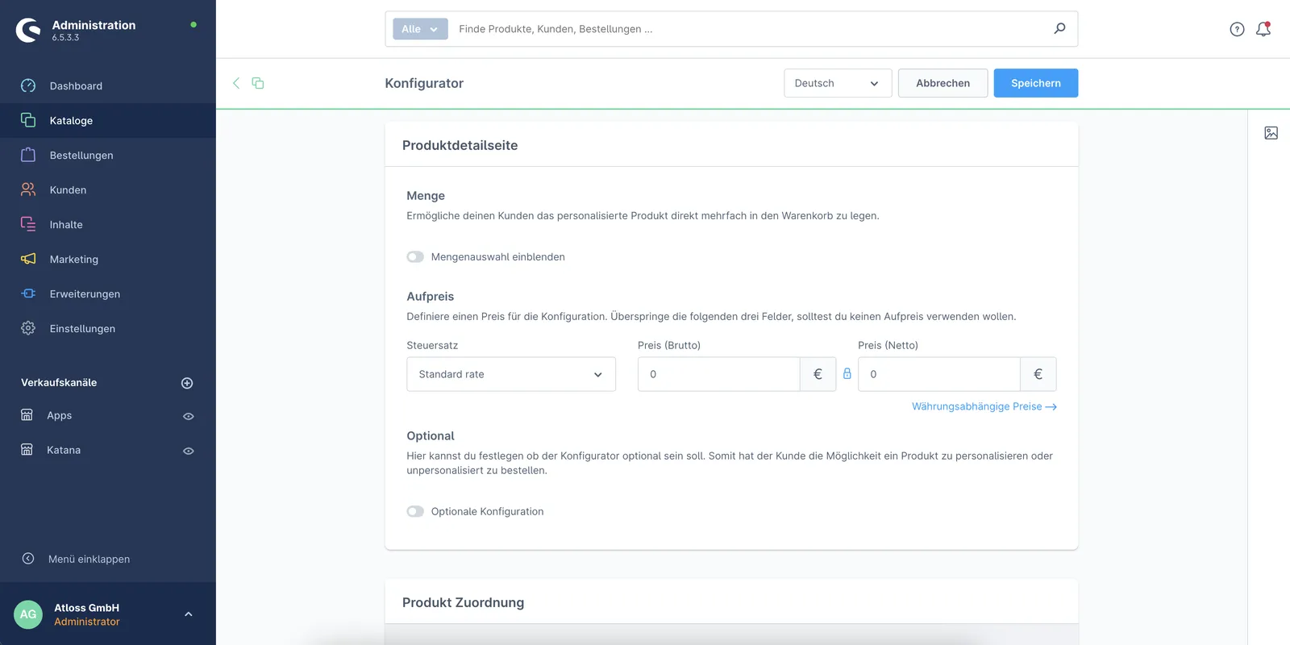Open the Apps sales channel

[59, 415]
